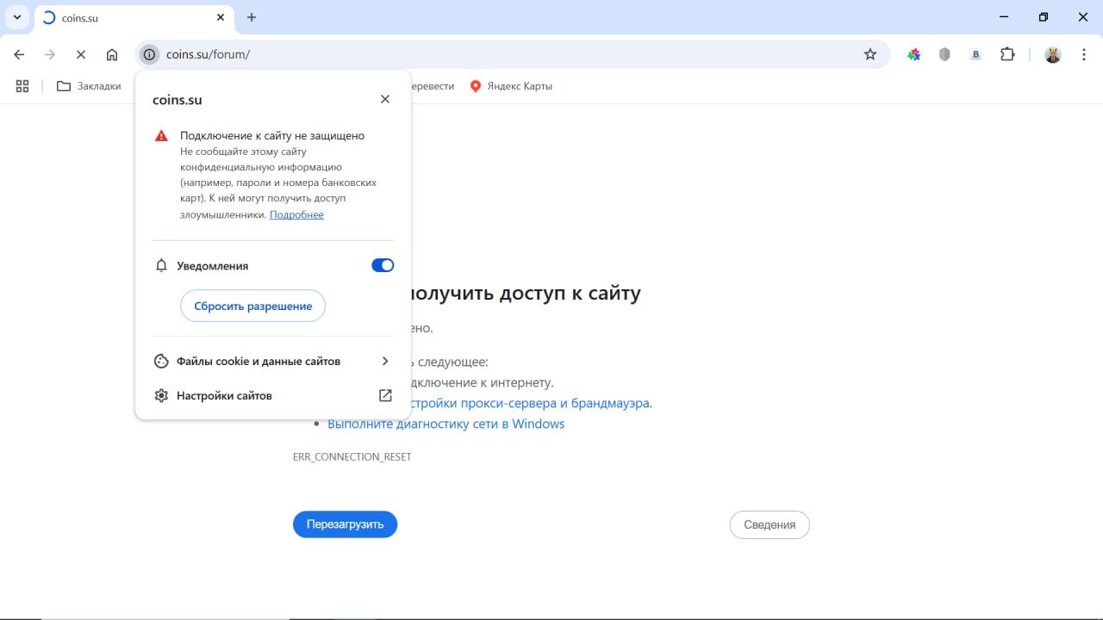The image size is (1103, 620).
Task: Click Подключение к сайту не защищено heading
Action: [272, 135]
